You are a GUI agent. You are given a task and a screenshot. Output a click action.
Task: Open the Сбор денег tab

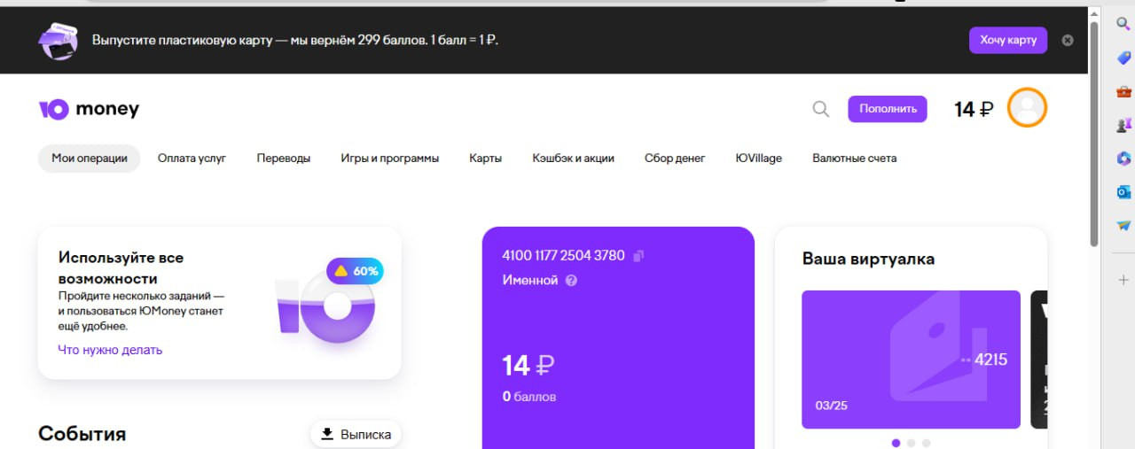[675, 159]
